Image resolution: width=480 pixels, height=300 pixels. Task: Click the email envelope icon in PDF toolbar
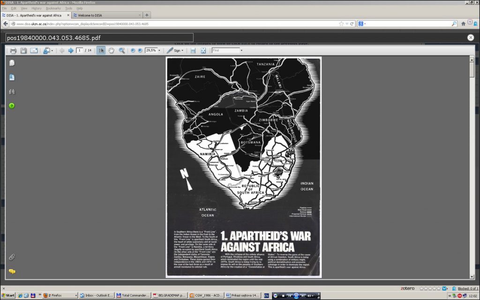[34, 51]
